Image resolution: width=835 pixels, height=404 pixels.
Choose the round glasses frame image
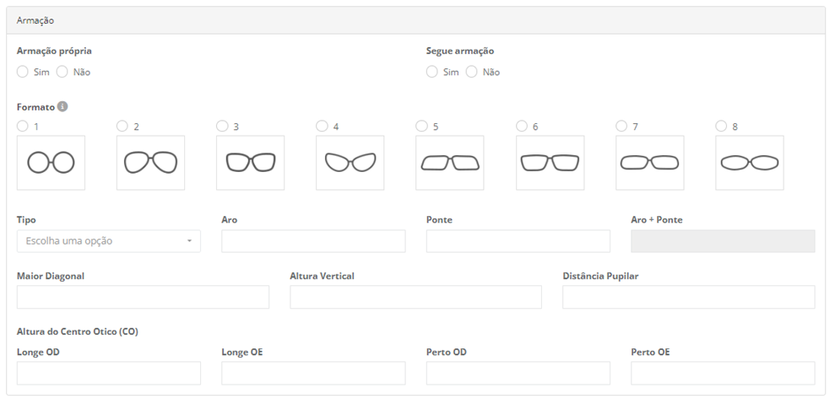(x=52, y=162)
